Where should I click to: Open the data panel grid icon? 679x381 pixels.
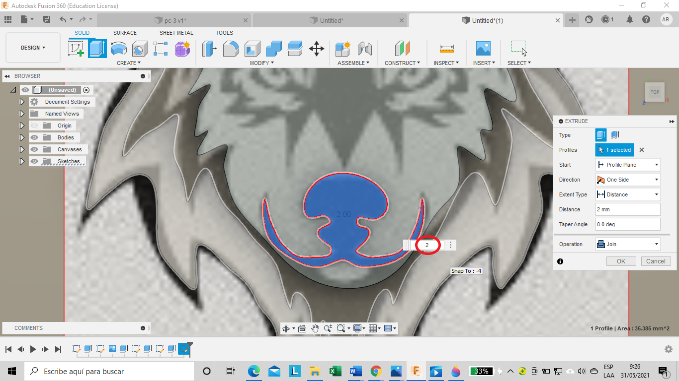pyautogui.click(x=8, y=19)
